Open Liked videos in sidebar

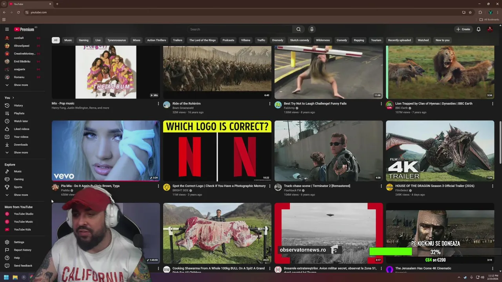click(x=22, y=129)
